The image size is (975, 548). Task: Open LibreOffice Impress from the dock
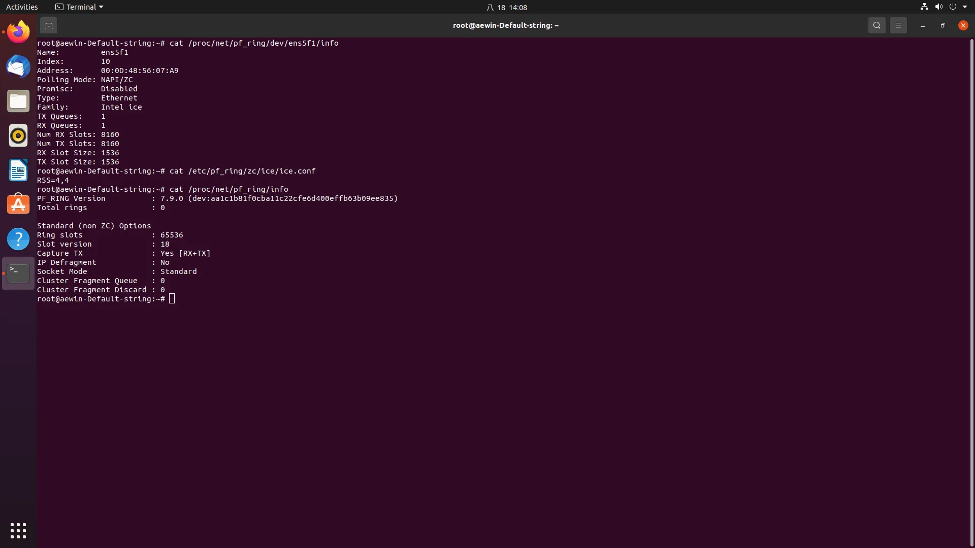[18, 170]
